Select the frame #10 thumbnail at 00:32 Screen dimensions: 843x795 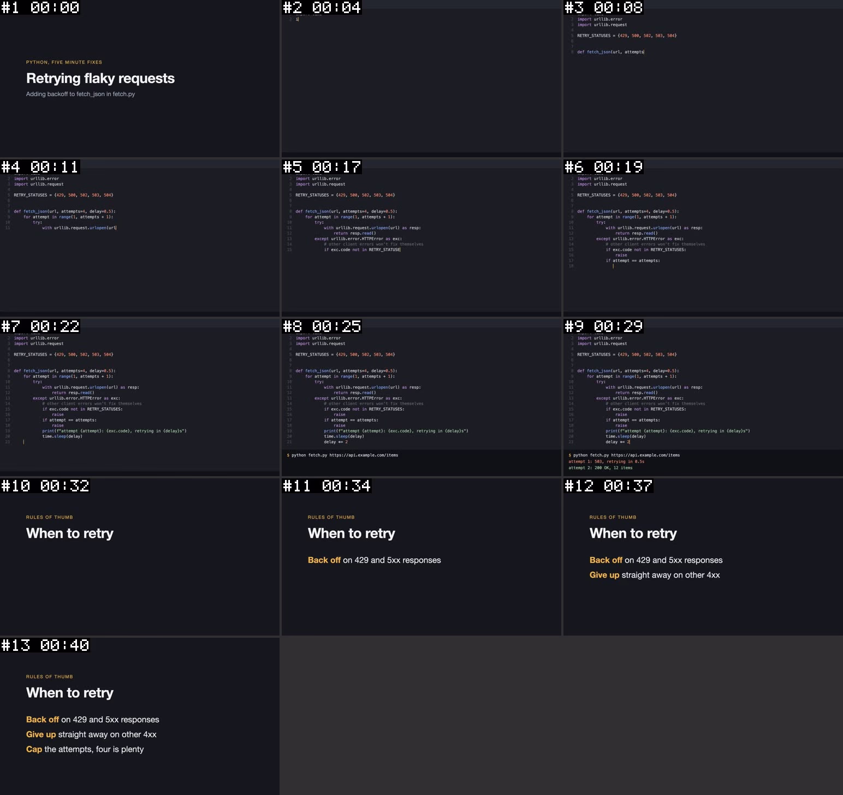pyautogui.click(x=140, y=557)
